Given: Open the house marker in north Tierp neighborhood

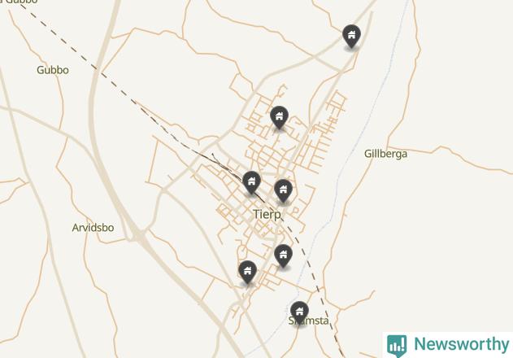Looking at the screenshot, I should click(x=279, y=118).
